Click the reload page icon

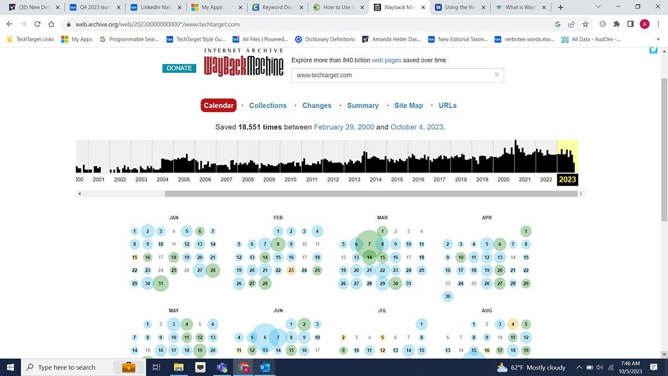click(37, 24)
